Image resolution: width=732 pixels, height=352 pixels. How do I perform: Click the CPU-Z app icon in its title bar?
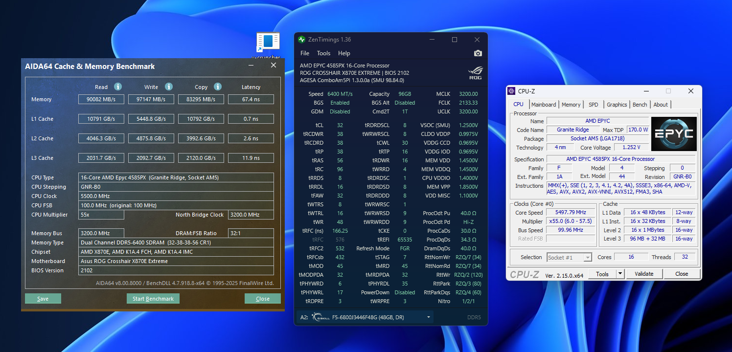tap(512, 91)
